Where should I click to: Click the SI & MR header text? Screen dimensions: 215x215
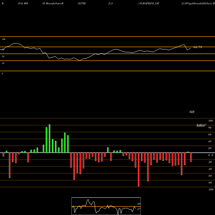[23, 3]
